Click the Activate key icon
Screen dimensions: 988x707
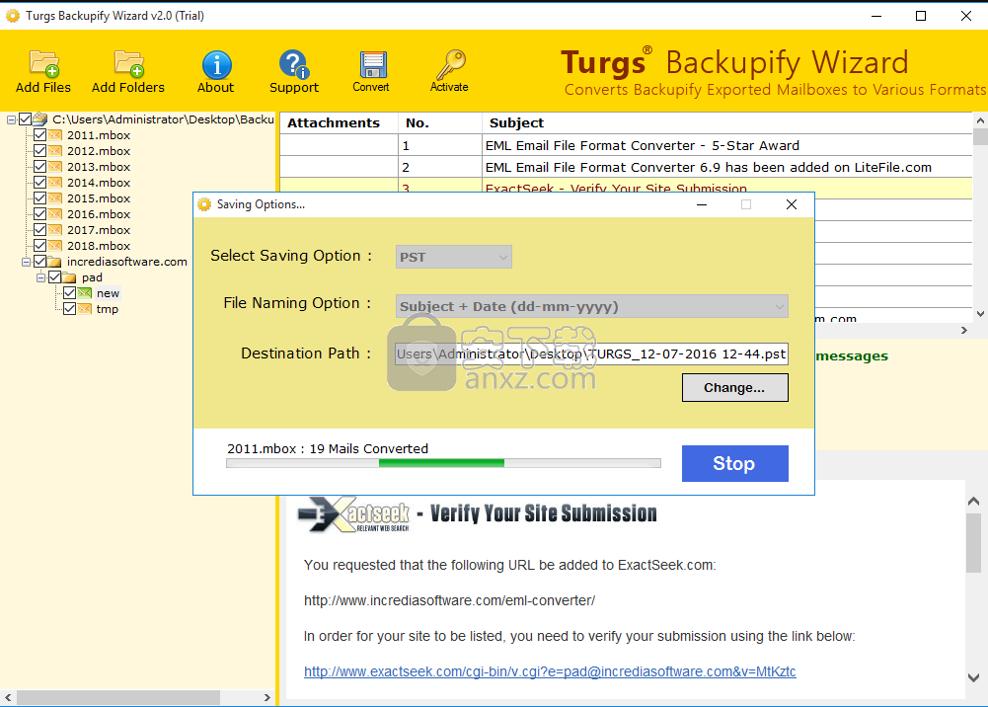(450, 64)
